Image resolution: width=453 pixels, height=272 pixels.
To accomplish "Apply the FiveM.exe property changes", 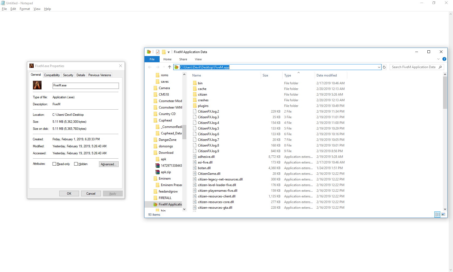I will tap(113, 193).
